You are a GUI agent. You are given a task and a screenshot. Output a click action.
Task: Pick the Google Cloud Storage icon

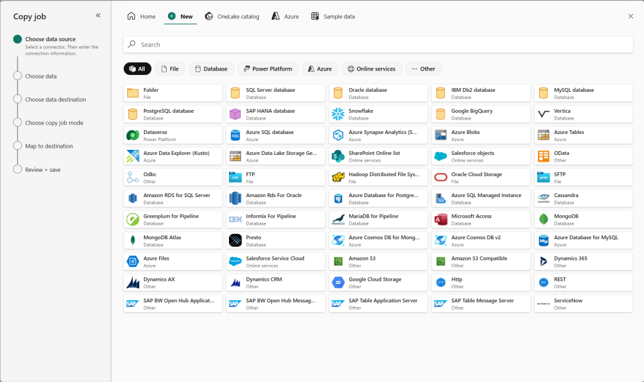(338, 282)
